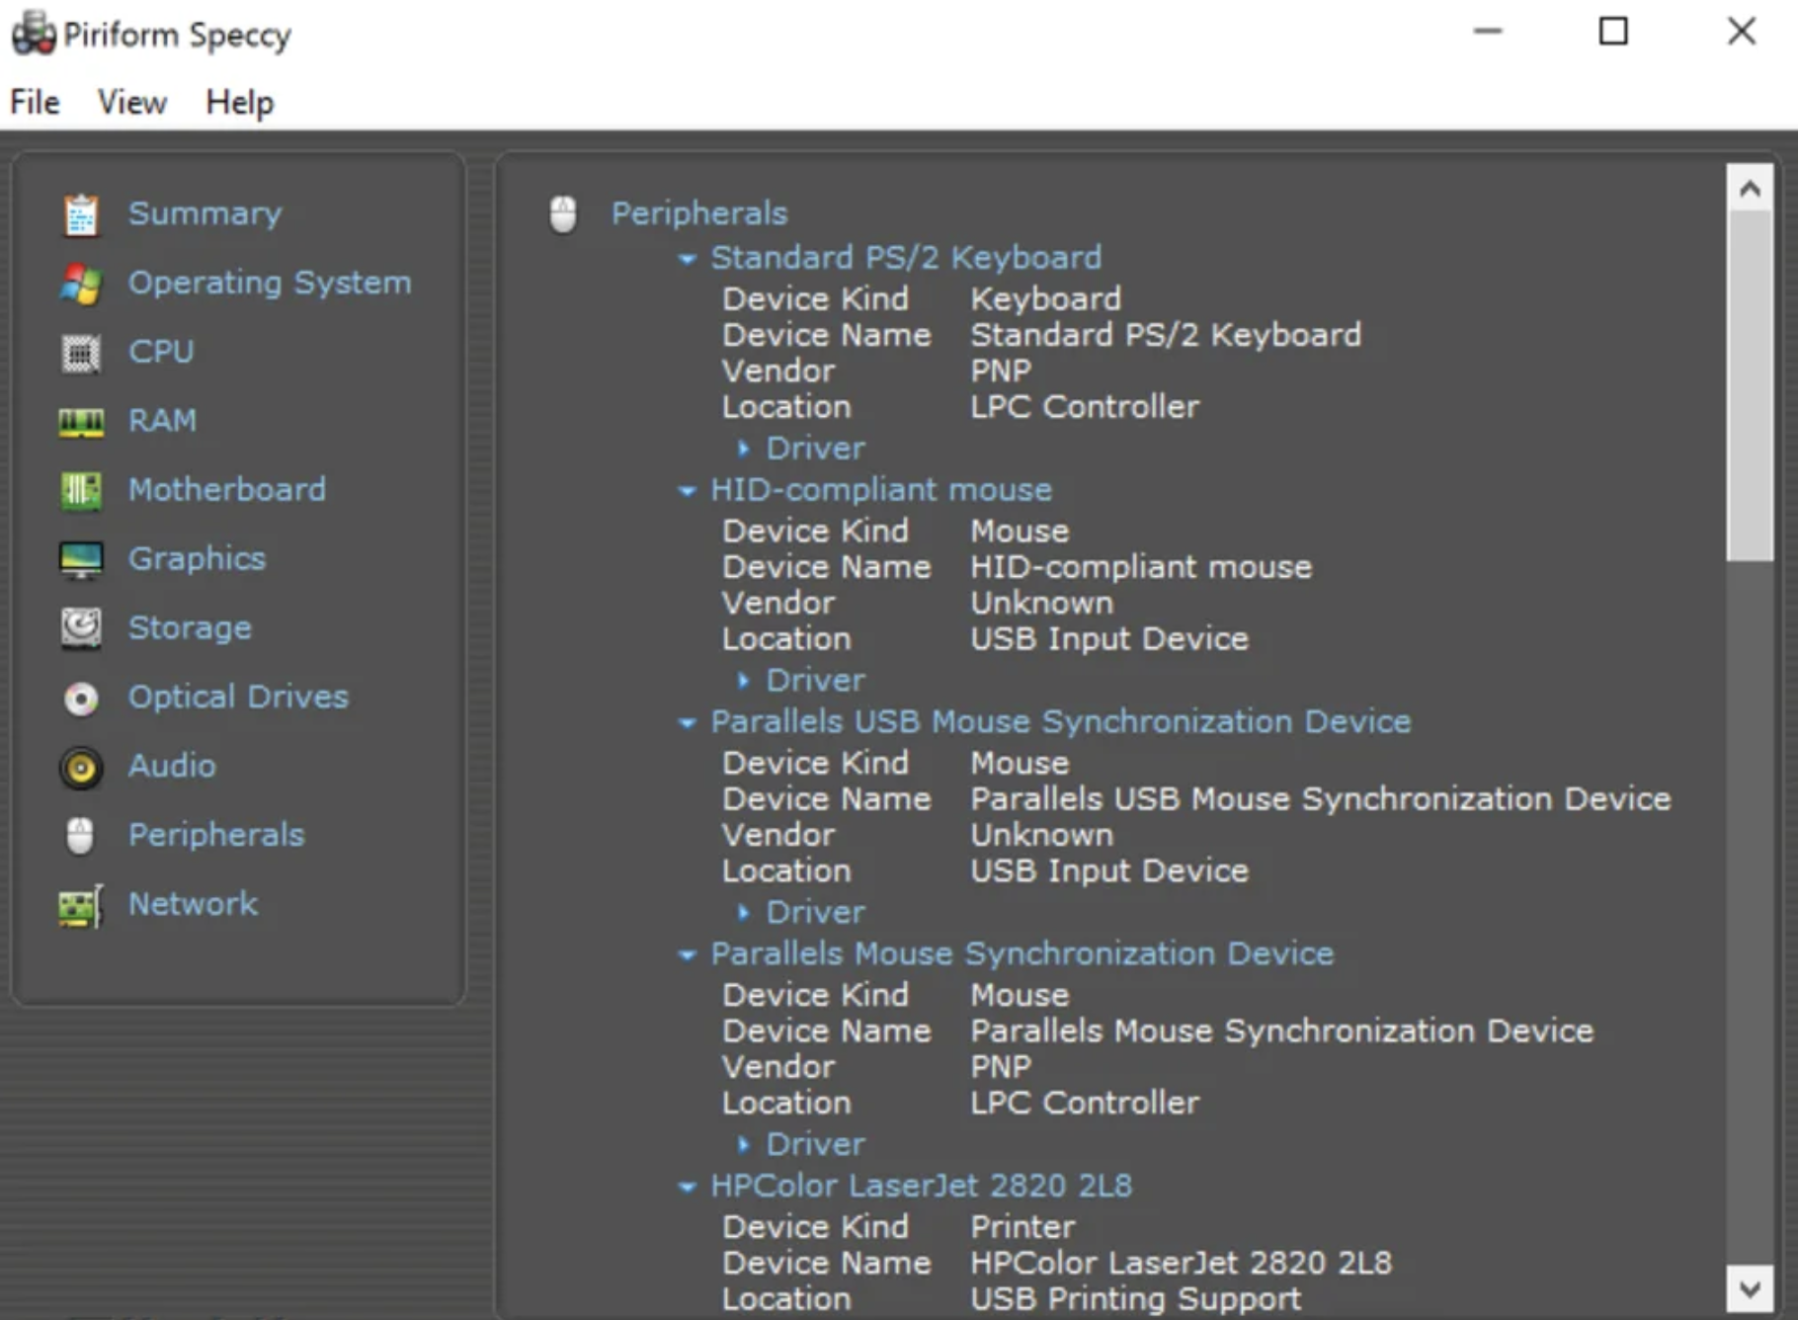Click 'HPColor LaserJet 2820 2L8' Device Name value
Screen dimensions: 1798x1320
click(x=1181, y=1263)
